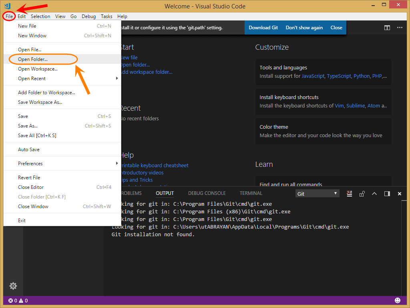Open Introductory videos link
This screenshot has height=308, width=410.
click(x=142, y=172)
